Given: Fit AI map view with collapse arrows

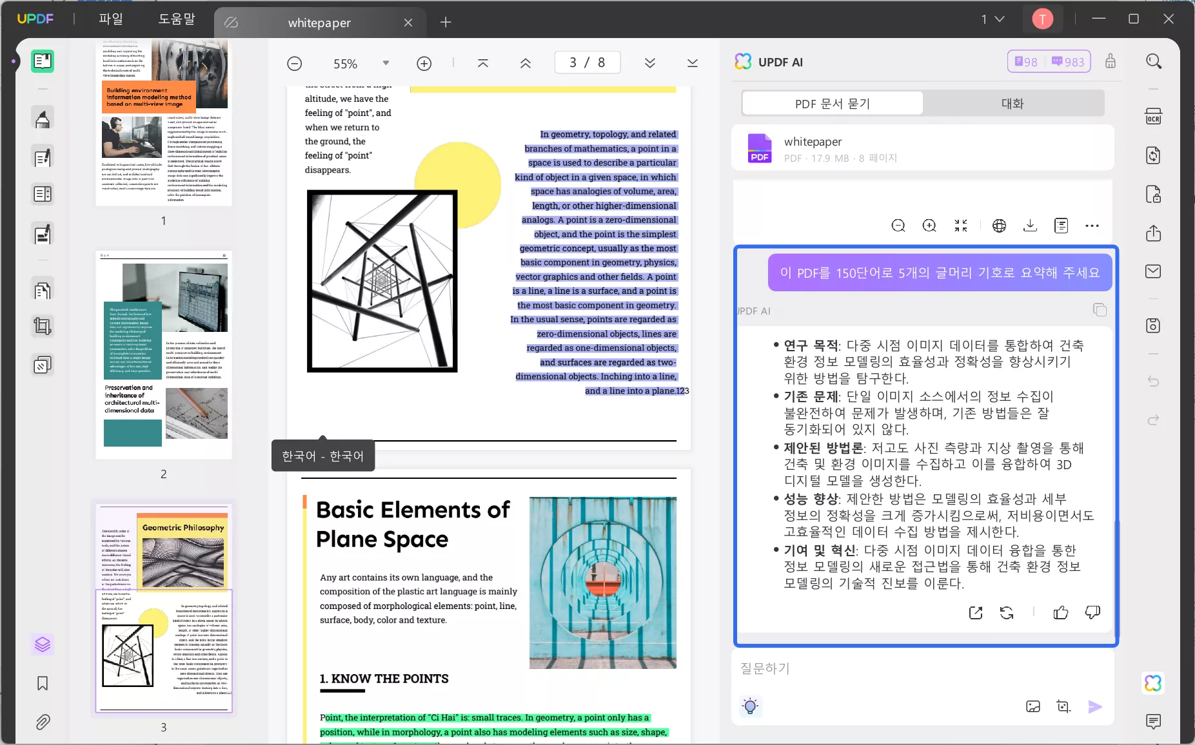Looking at the screenshot, I should pyautogui.click(x=961, y=226).
